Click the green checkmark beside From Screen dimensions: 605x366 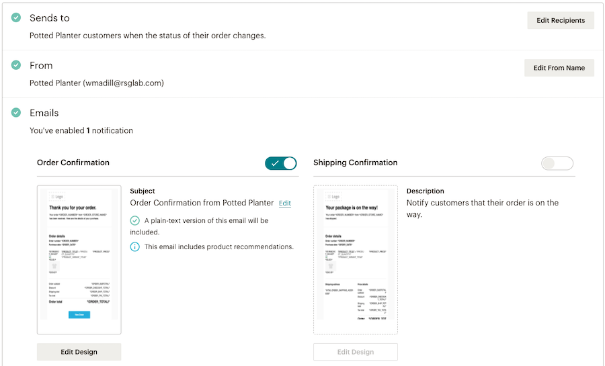pos(16,65)
